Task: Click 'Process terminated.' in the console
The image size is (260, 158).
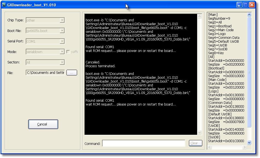Action: tap(100, 66)
